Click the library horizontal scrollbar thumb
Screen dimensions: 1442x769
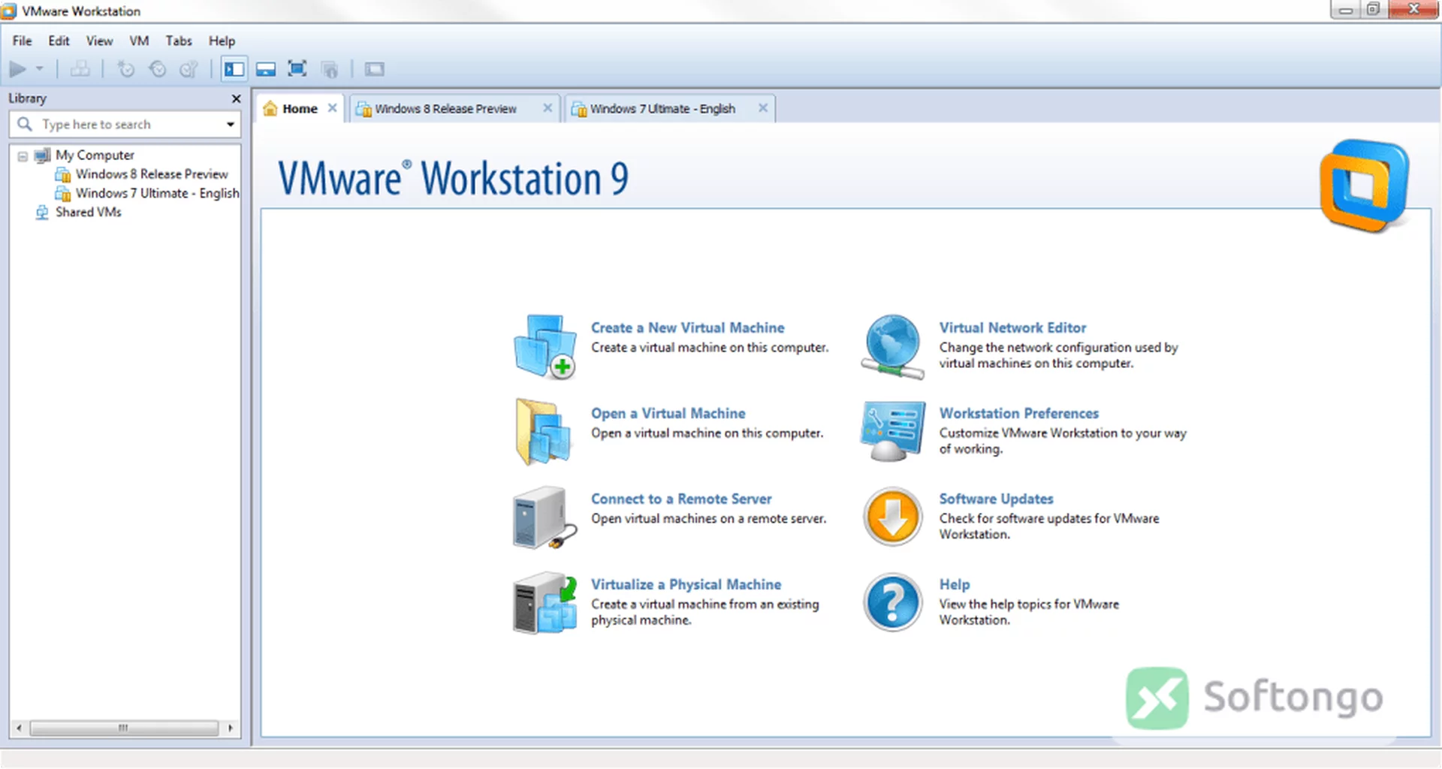point(124,728)
